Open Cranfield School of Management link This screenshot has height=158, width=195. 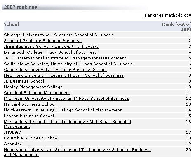pyautogui.click(x=37, y=93)
